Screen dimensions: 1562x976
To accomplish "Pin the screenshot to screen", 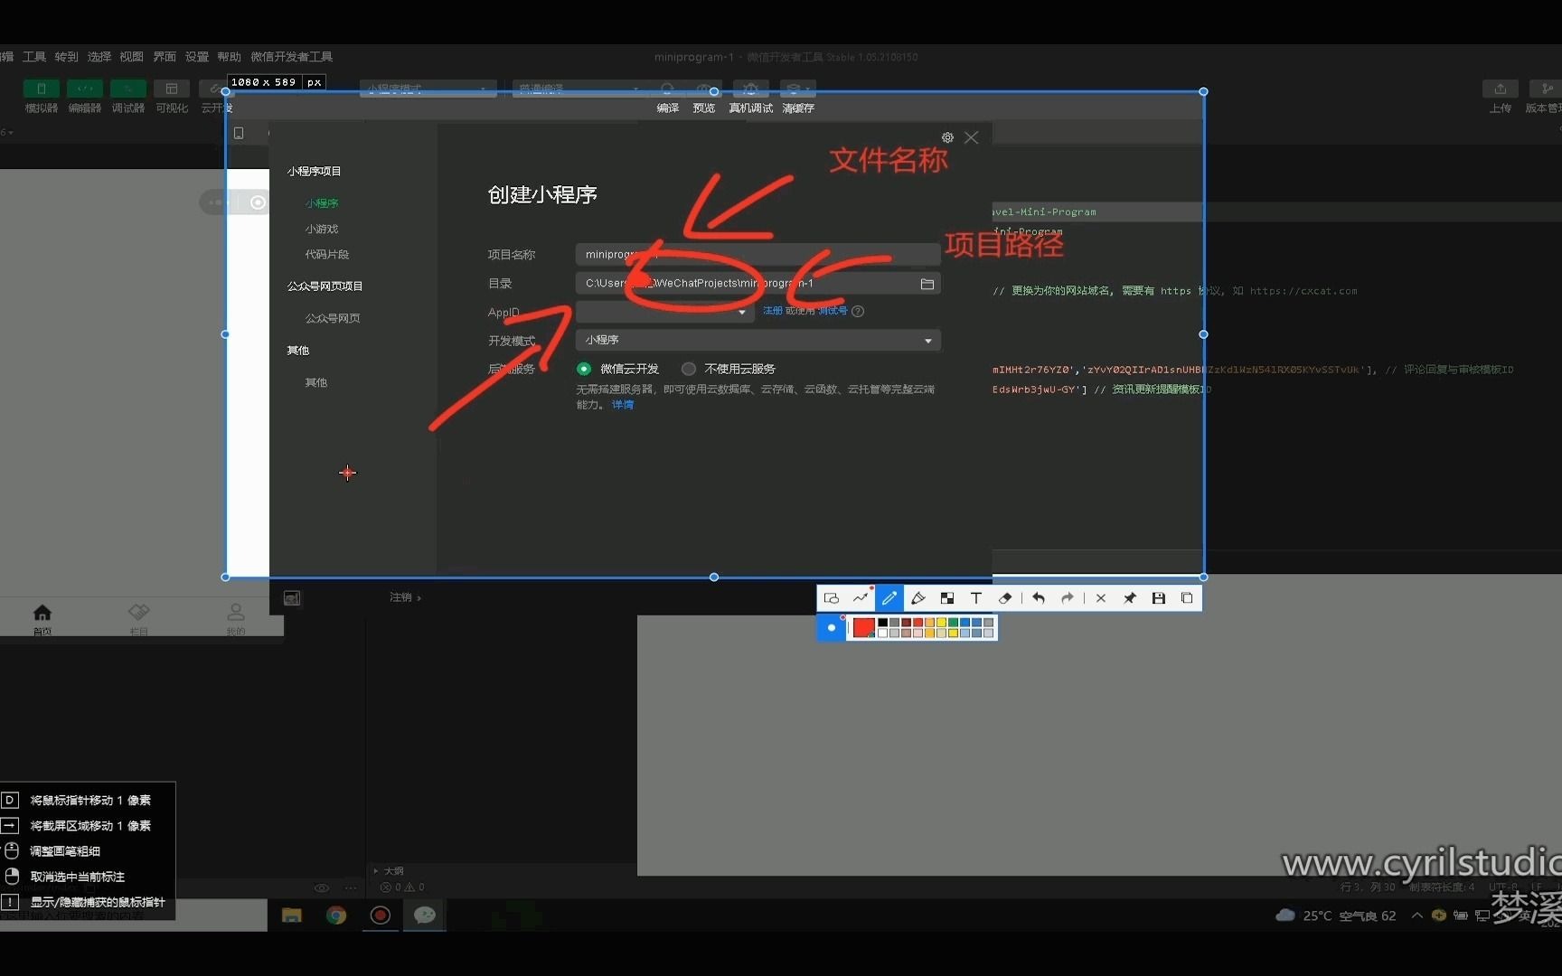I will 1130,598.
